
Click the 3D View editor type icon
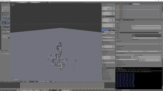pyautogui.click(x=2, y=81)
